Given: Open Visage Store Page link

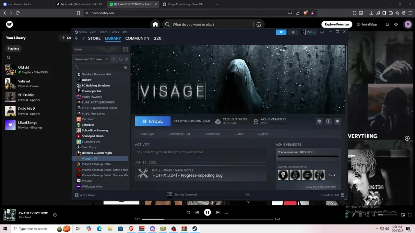Looking at the screenshot, I should [x=147, y=134].
